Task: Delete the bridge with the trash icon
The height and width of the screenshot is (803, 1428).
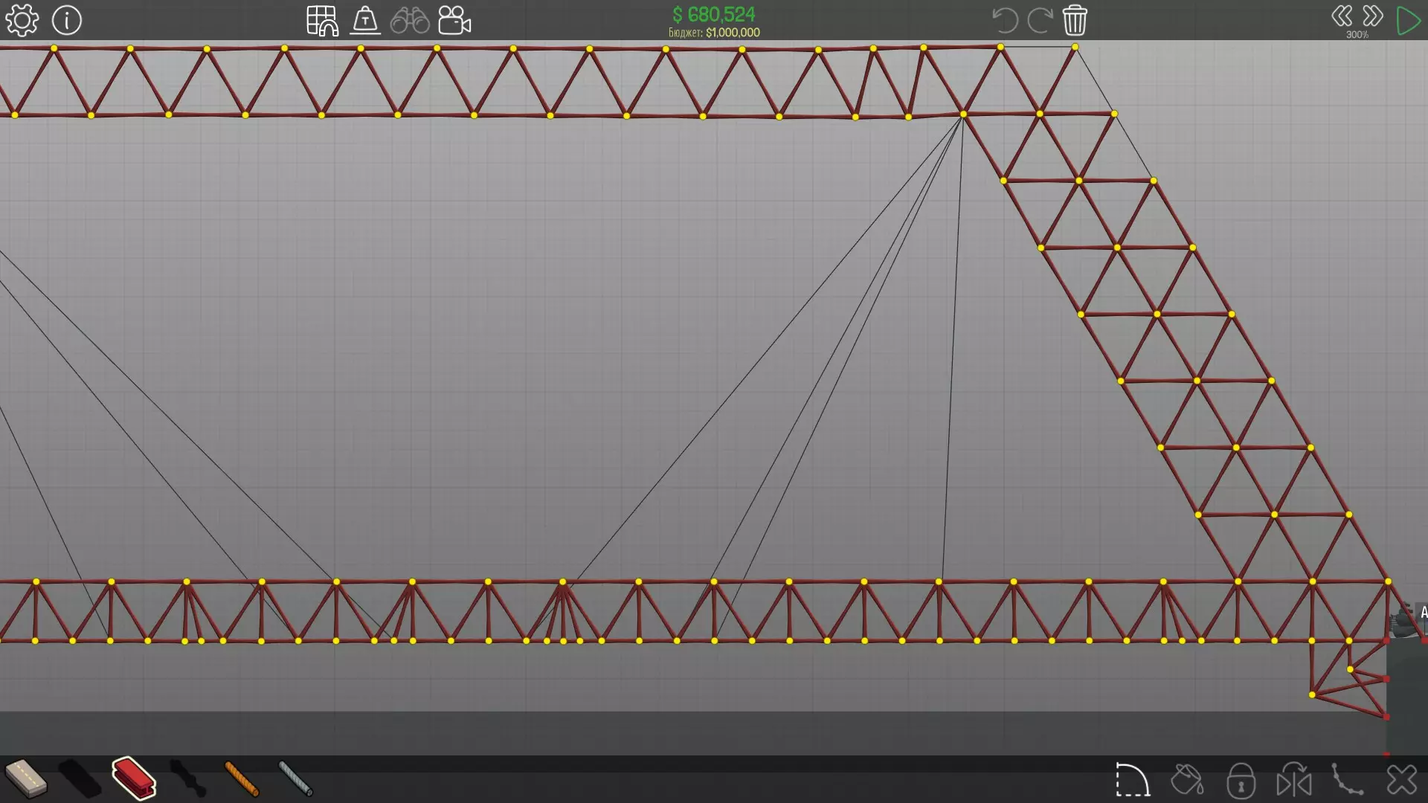Action: coord(1075,20)
